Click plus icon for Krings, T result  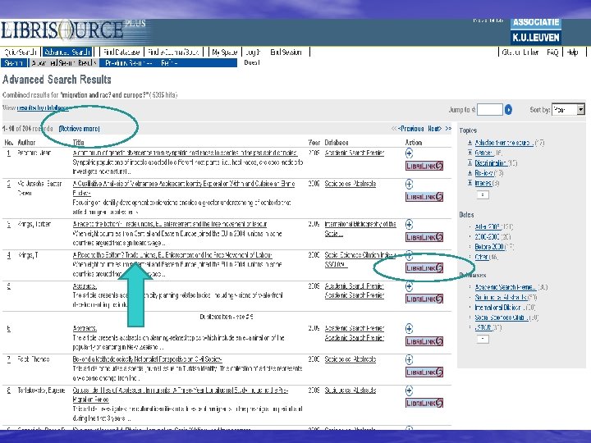(409, 255)
